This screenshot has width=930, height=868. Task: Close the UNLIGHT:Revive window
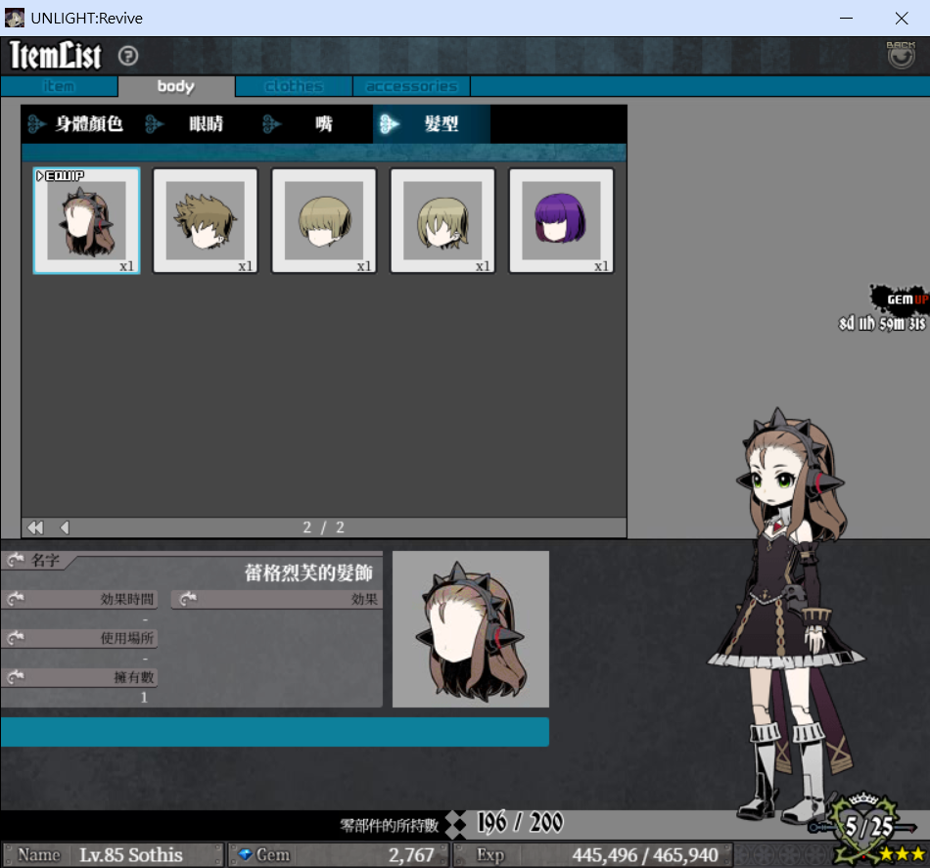point(902,18)
